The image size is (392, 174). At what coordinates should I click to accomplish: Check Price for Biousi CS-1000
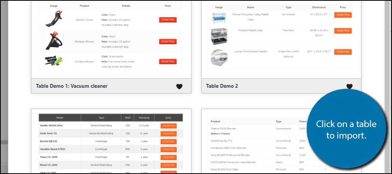pos(168,165)
